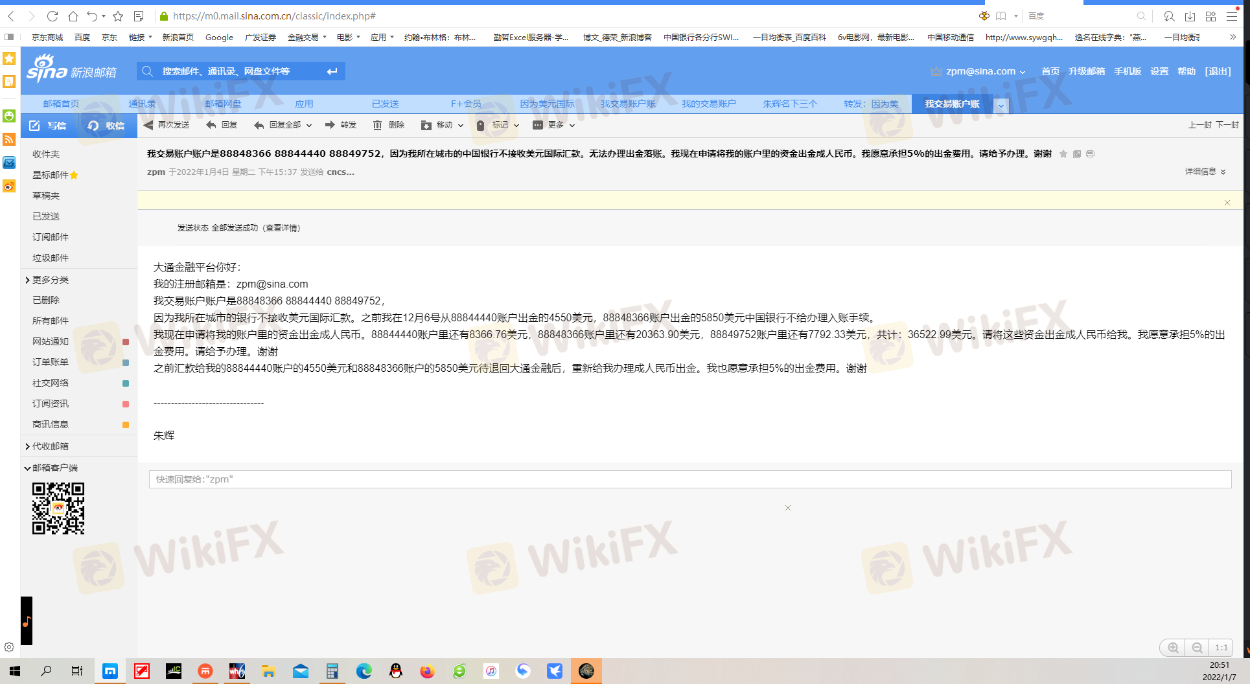
Task: Switch to the 朱辉名下三个 tab
Action: click(x=790, y=104)
